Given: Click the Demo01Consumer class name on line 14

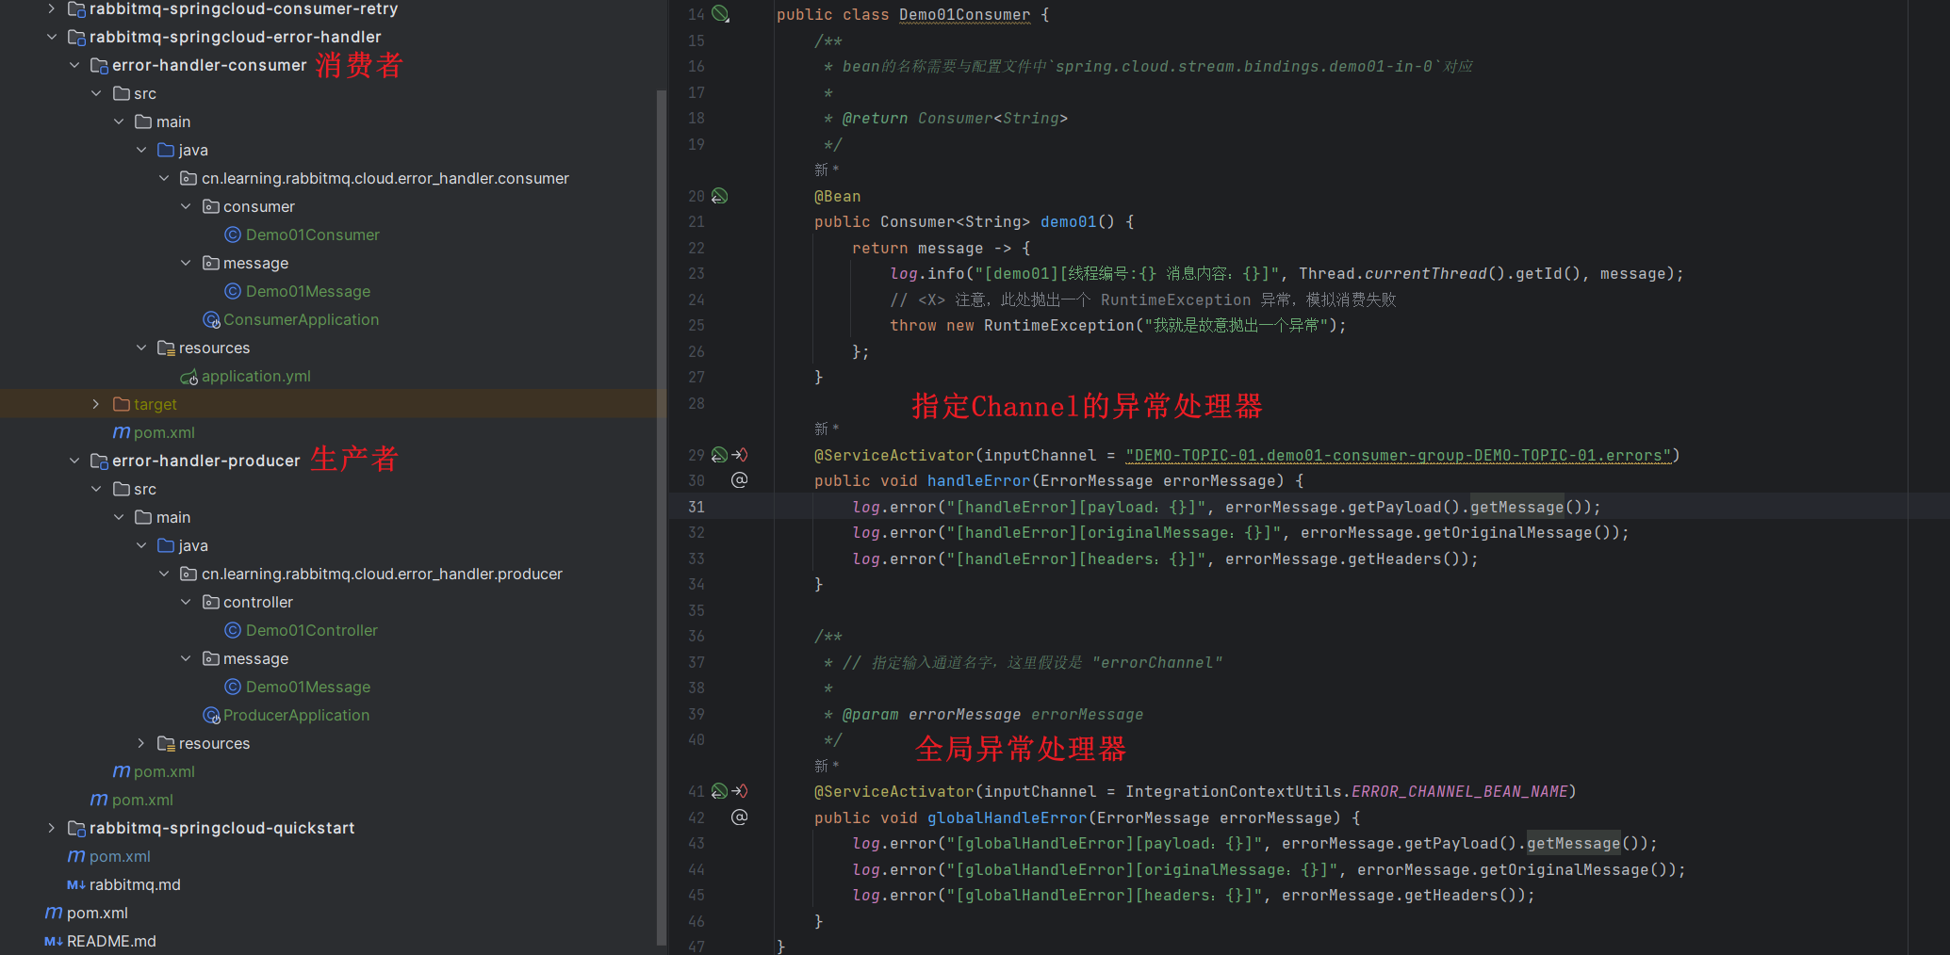Looking at the screenshot, I should click(x=964, y=15).
